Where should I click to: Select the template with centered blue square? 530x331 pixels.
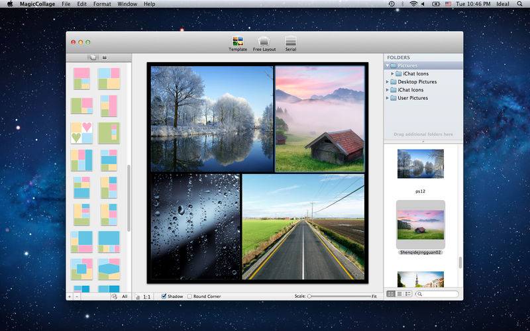81,269
